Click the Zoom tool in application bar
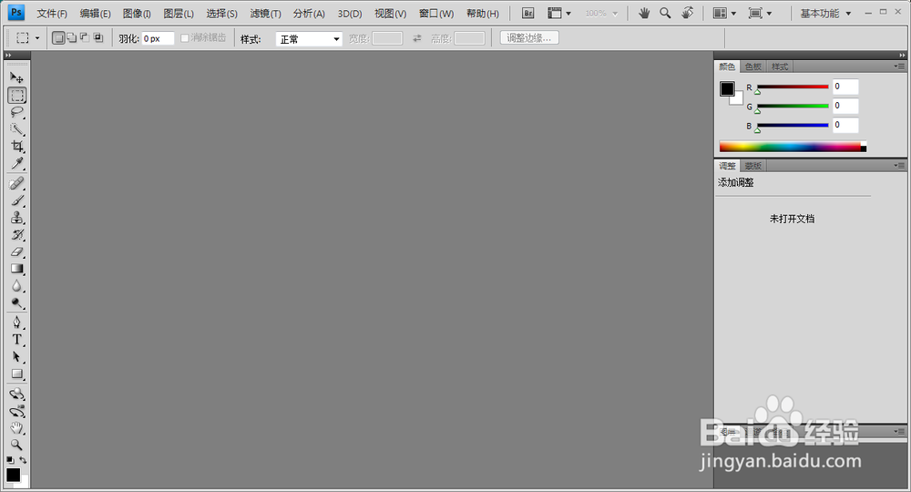 click(665, 13)
